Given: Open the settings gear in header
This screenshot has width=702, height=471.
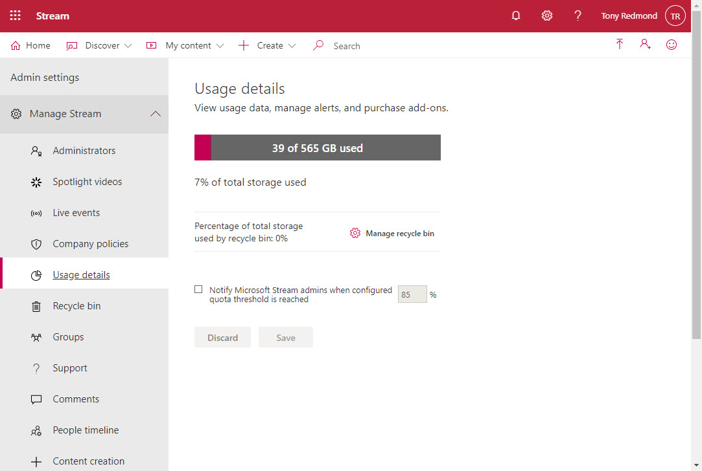Looking at the screenshot, I should click(x=546, y=16).
